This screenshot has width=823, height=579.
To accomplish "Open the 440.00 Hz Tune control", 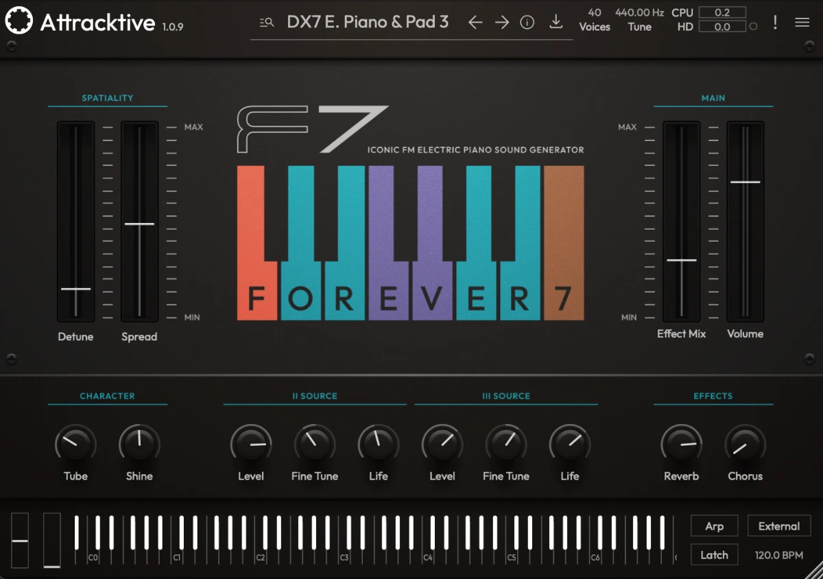I will [640, 19].
